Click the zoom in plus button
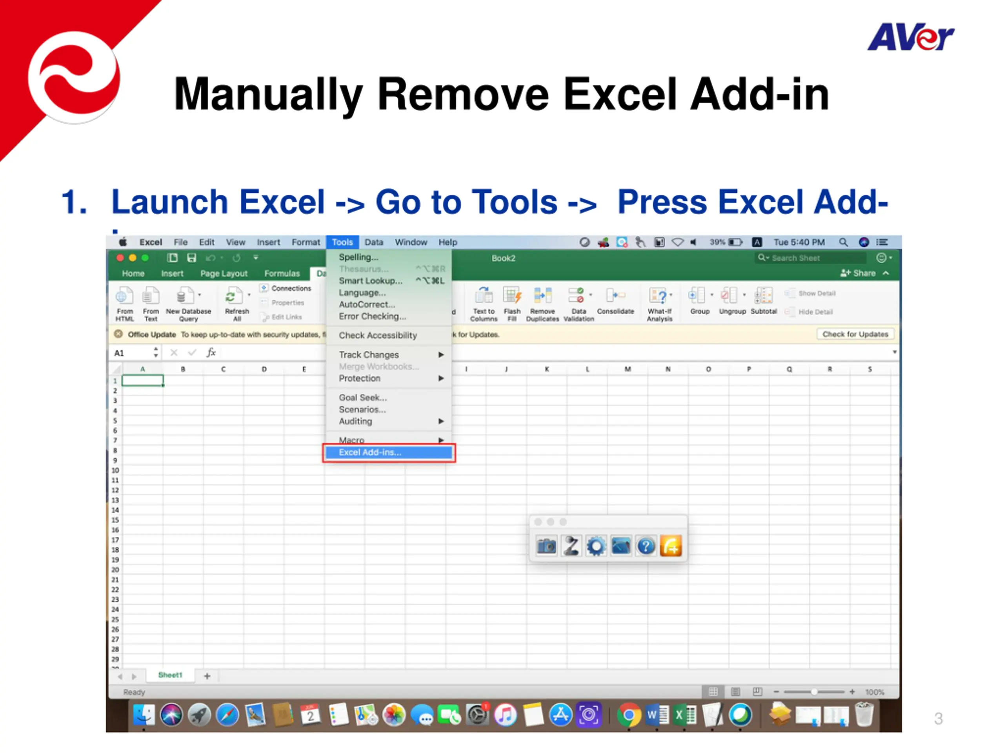This screenshot has height=753, width=1004. [852, 692]
